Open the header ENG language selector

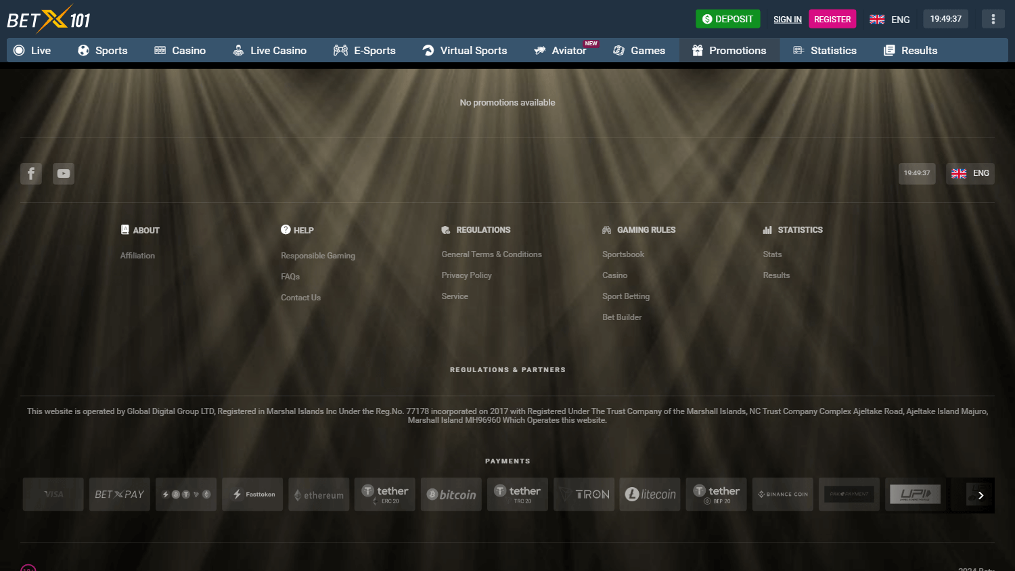tap(890, 20)
